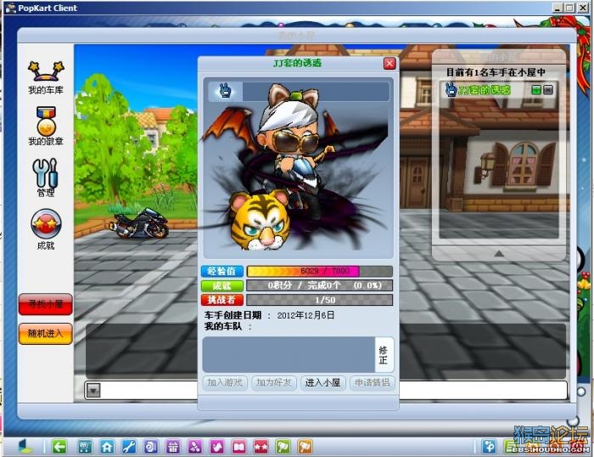Click the blue house toolbar icon
This screenshot has height=457, width=594.
click(107, 447)
